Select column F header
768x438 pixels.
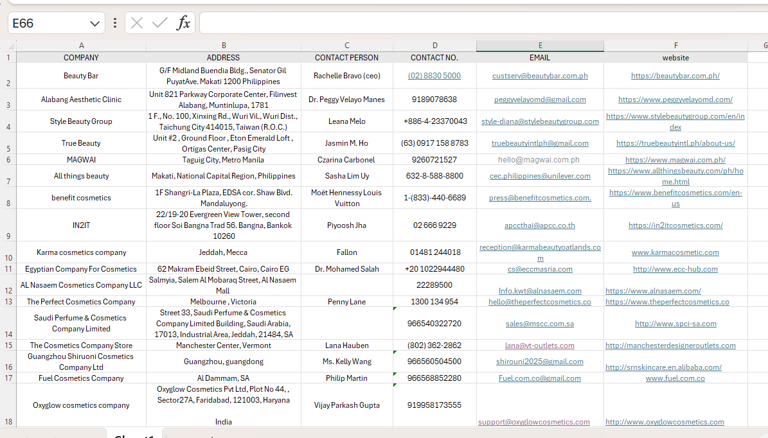tap(675, 46)
